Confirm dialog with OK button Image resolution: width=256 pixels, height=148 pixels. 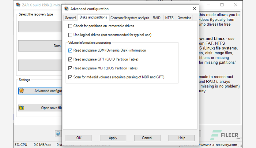[79, 138]
